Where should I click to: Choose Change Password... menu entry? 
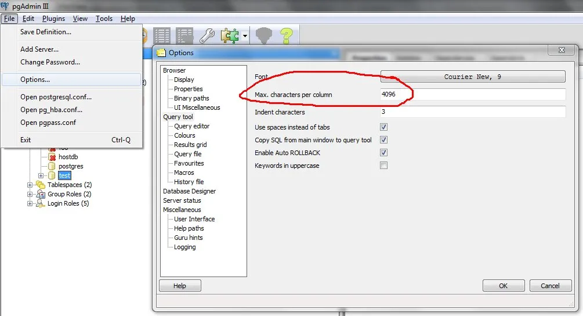click(71, 62)
